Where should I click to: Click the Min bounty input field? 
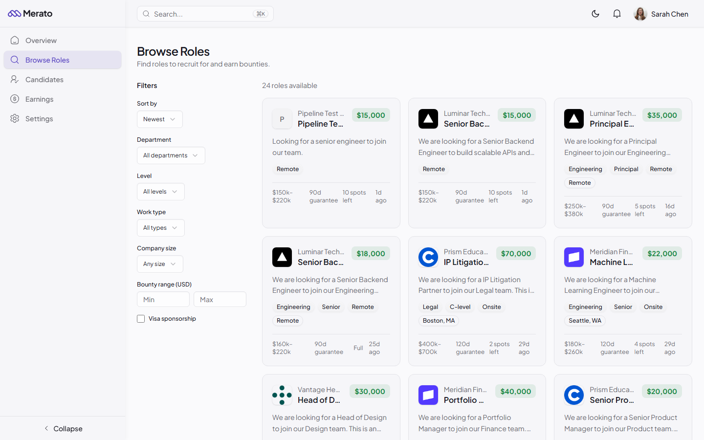163,299
